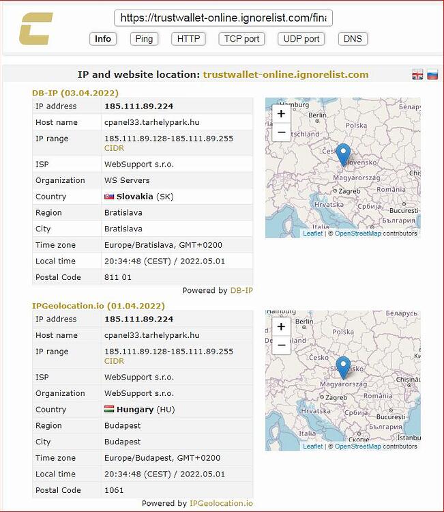Select IP address 185.111.89.224 in DB-IP table
Viewport: 444px width, 512px height.
click(138, 106)
